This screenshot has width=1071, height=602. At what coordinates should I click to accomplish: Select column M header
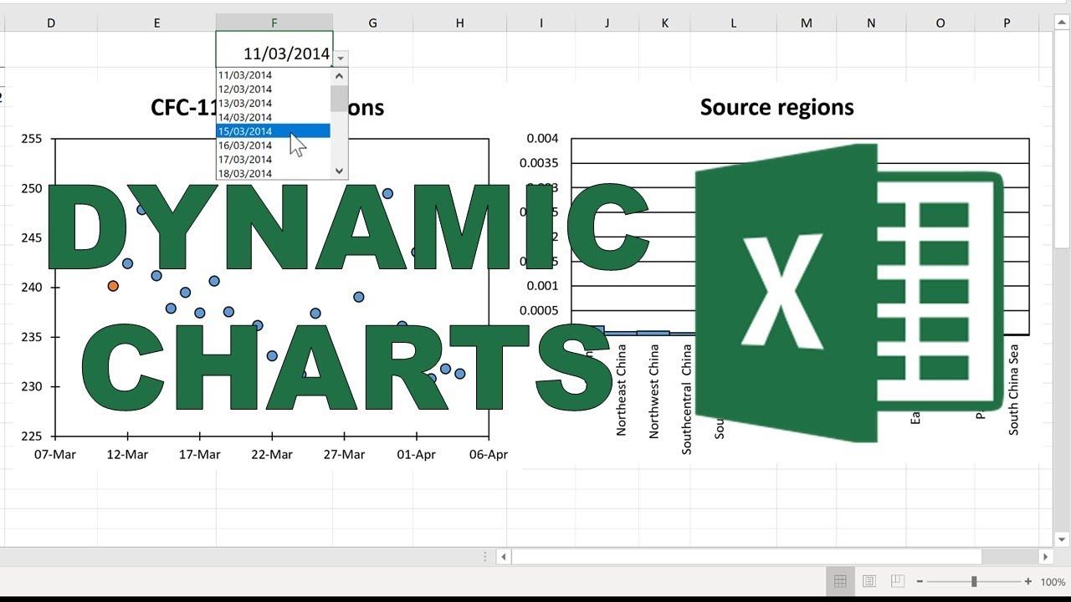pos(807,23)
